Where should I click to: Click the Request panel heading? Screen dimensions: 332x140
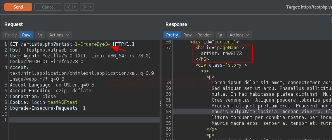(x=14, y=24)
